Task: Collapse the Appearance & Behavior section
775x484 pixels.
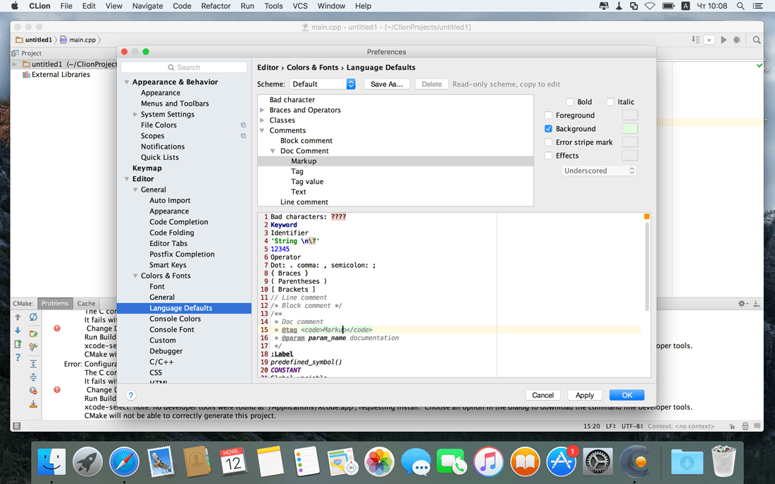Action: point(127,82)
